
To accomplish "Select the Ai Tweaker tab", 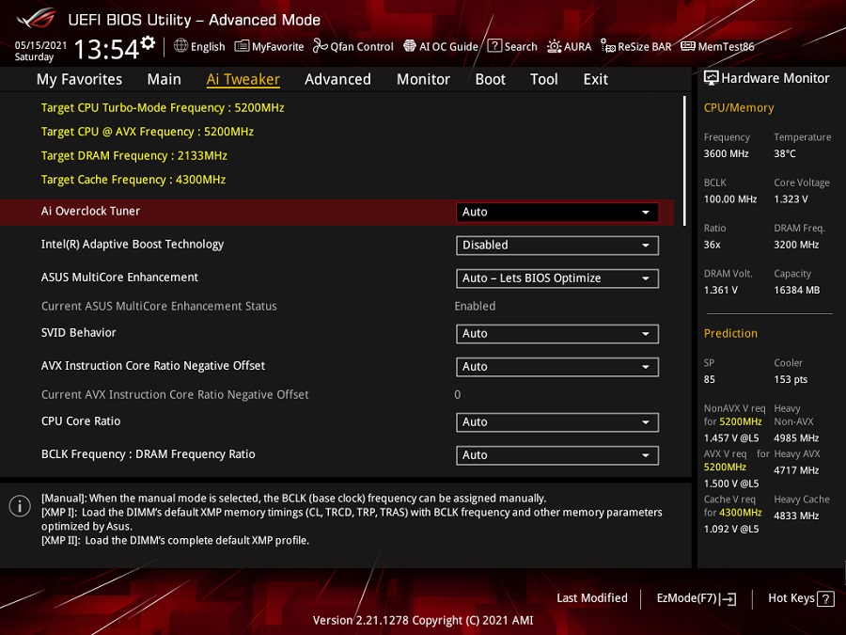I will 243,79.
